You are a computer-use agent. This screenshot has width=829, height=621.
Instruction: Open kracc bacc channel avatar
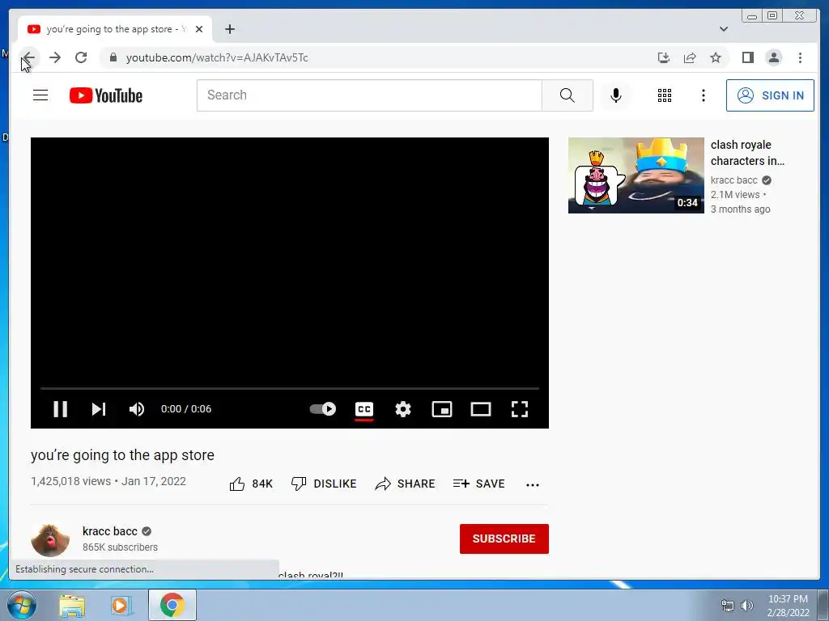pyautogui.click(x=50, y=539)
